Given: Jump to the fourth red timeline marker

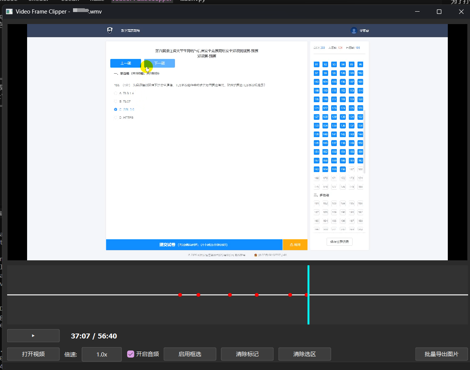Looking at the screenshot, I should coord(257,295).
